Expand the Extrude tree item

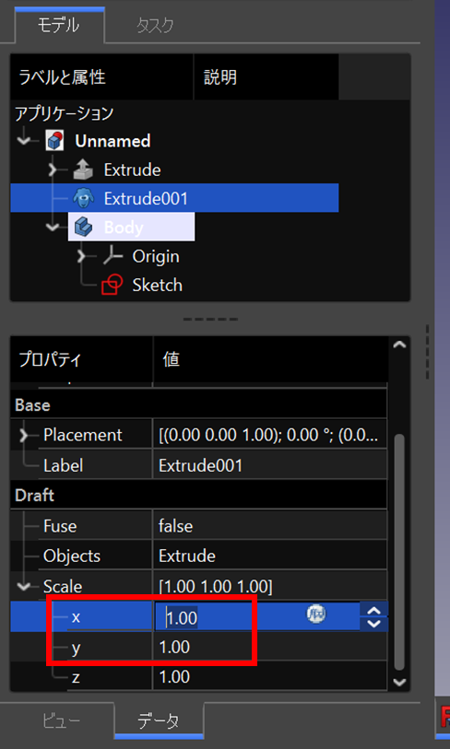click(53, 170)
